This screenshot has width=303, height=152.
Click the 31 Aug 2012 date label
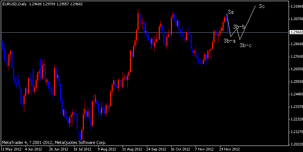click(132, 149)
